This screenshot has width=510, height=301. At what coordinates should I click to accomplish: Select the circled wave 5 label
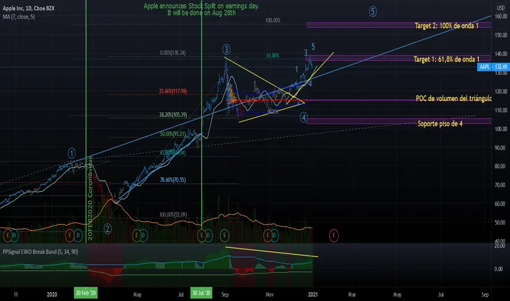[x=373, y=11]
